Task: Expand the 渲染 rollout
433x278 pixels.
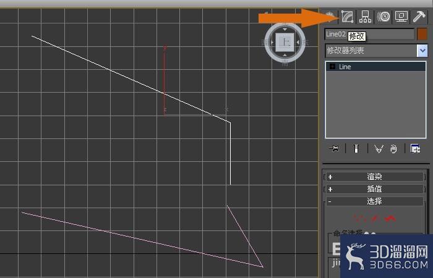Action: tap(374, 177)
